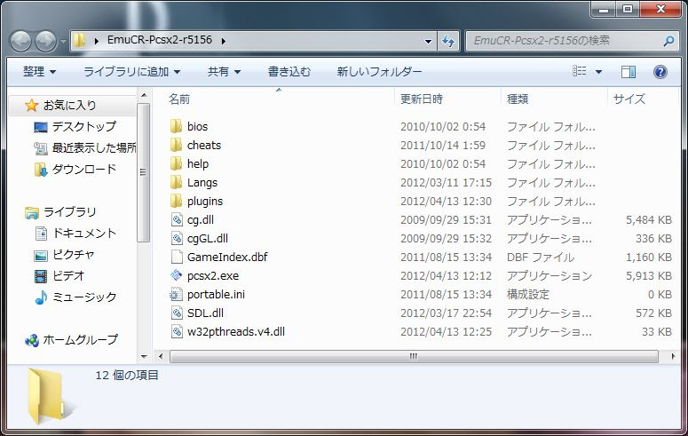Click the 5,913 KB size value

pyautogui.click(x=649, y=276)
